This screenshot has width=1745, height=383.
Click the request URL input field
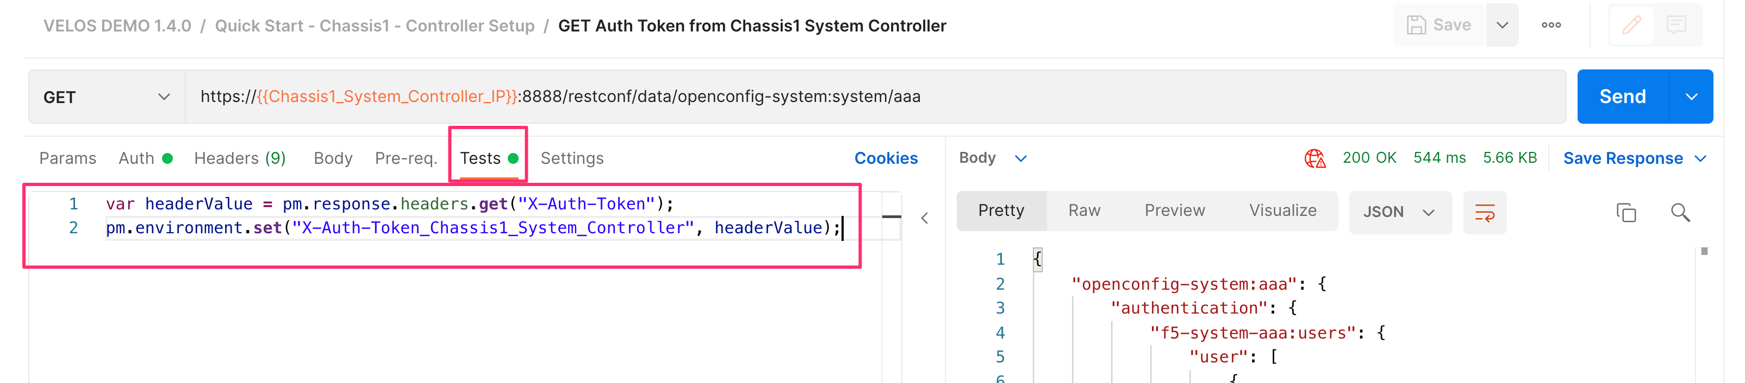tap(875, 97)
